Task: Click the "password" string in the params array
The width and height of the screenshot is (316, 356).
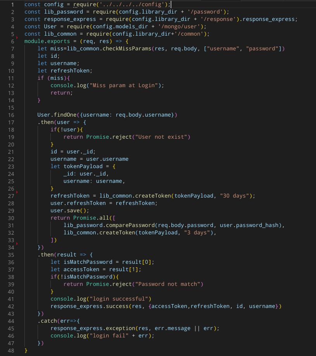Action: (x=262, y=48)
